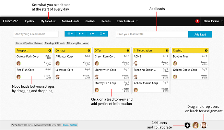This screenshot has height=130, width=224.
Task: Open the Reports page
Action: [106, 21]
